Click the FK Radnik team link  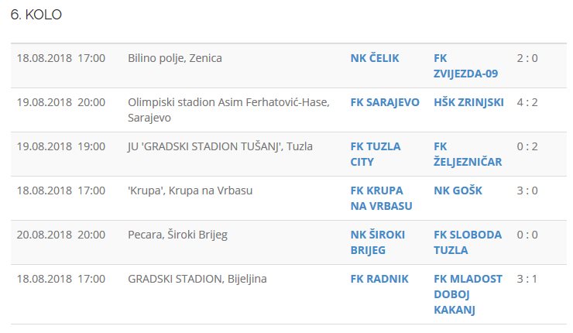coord(379,279)
